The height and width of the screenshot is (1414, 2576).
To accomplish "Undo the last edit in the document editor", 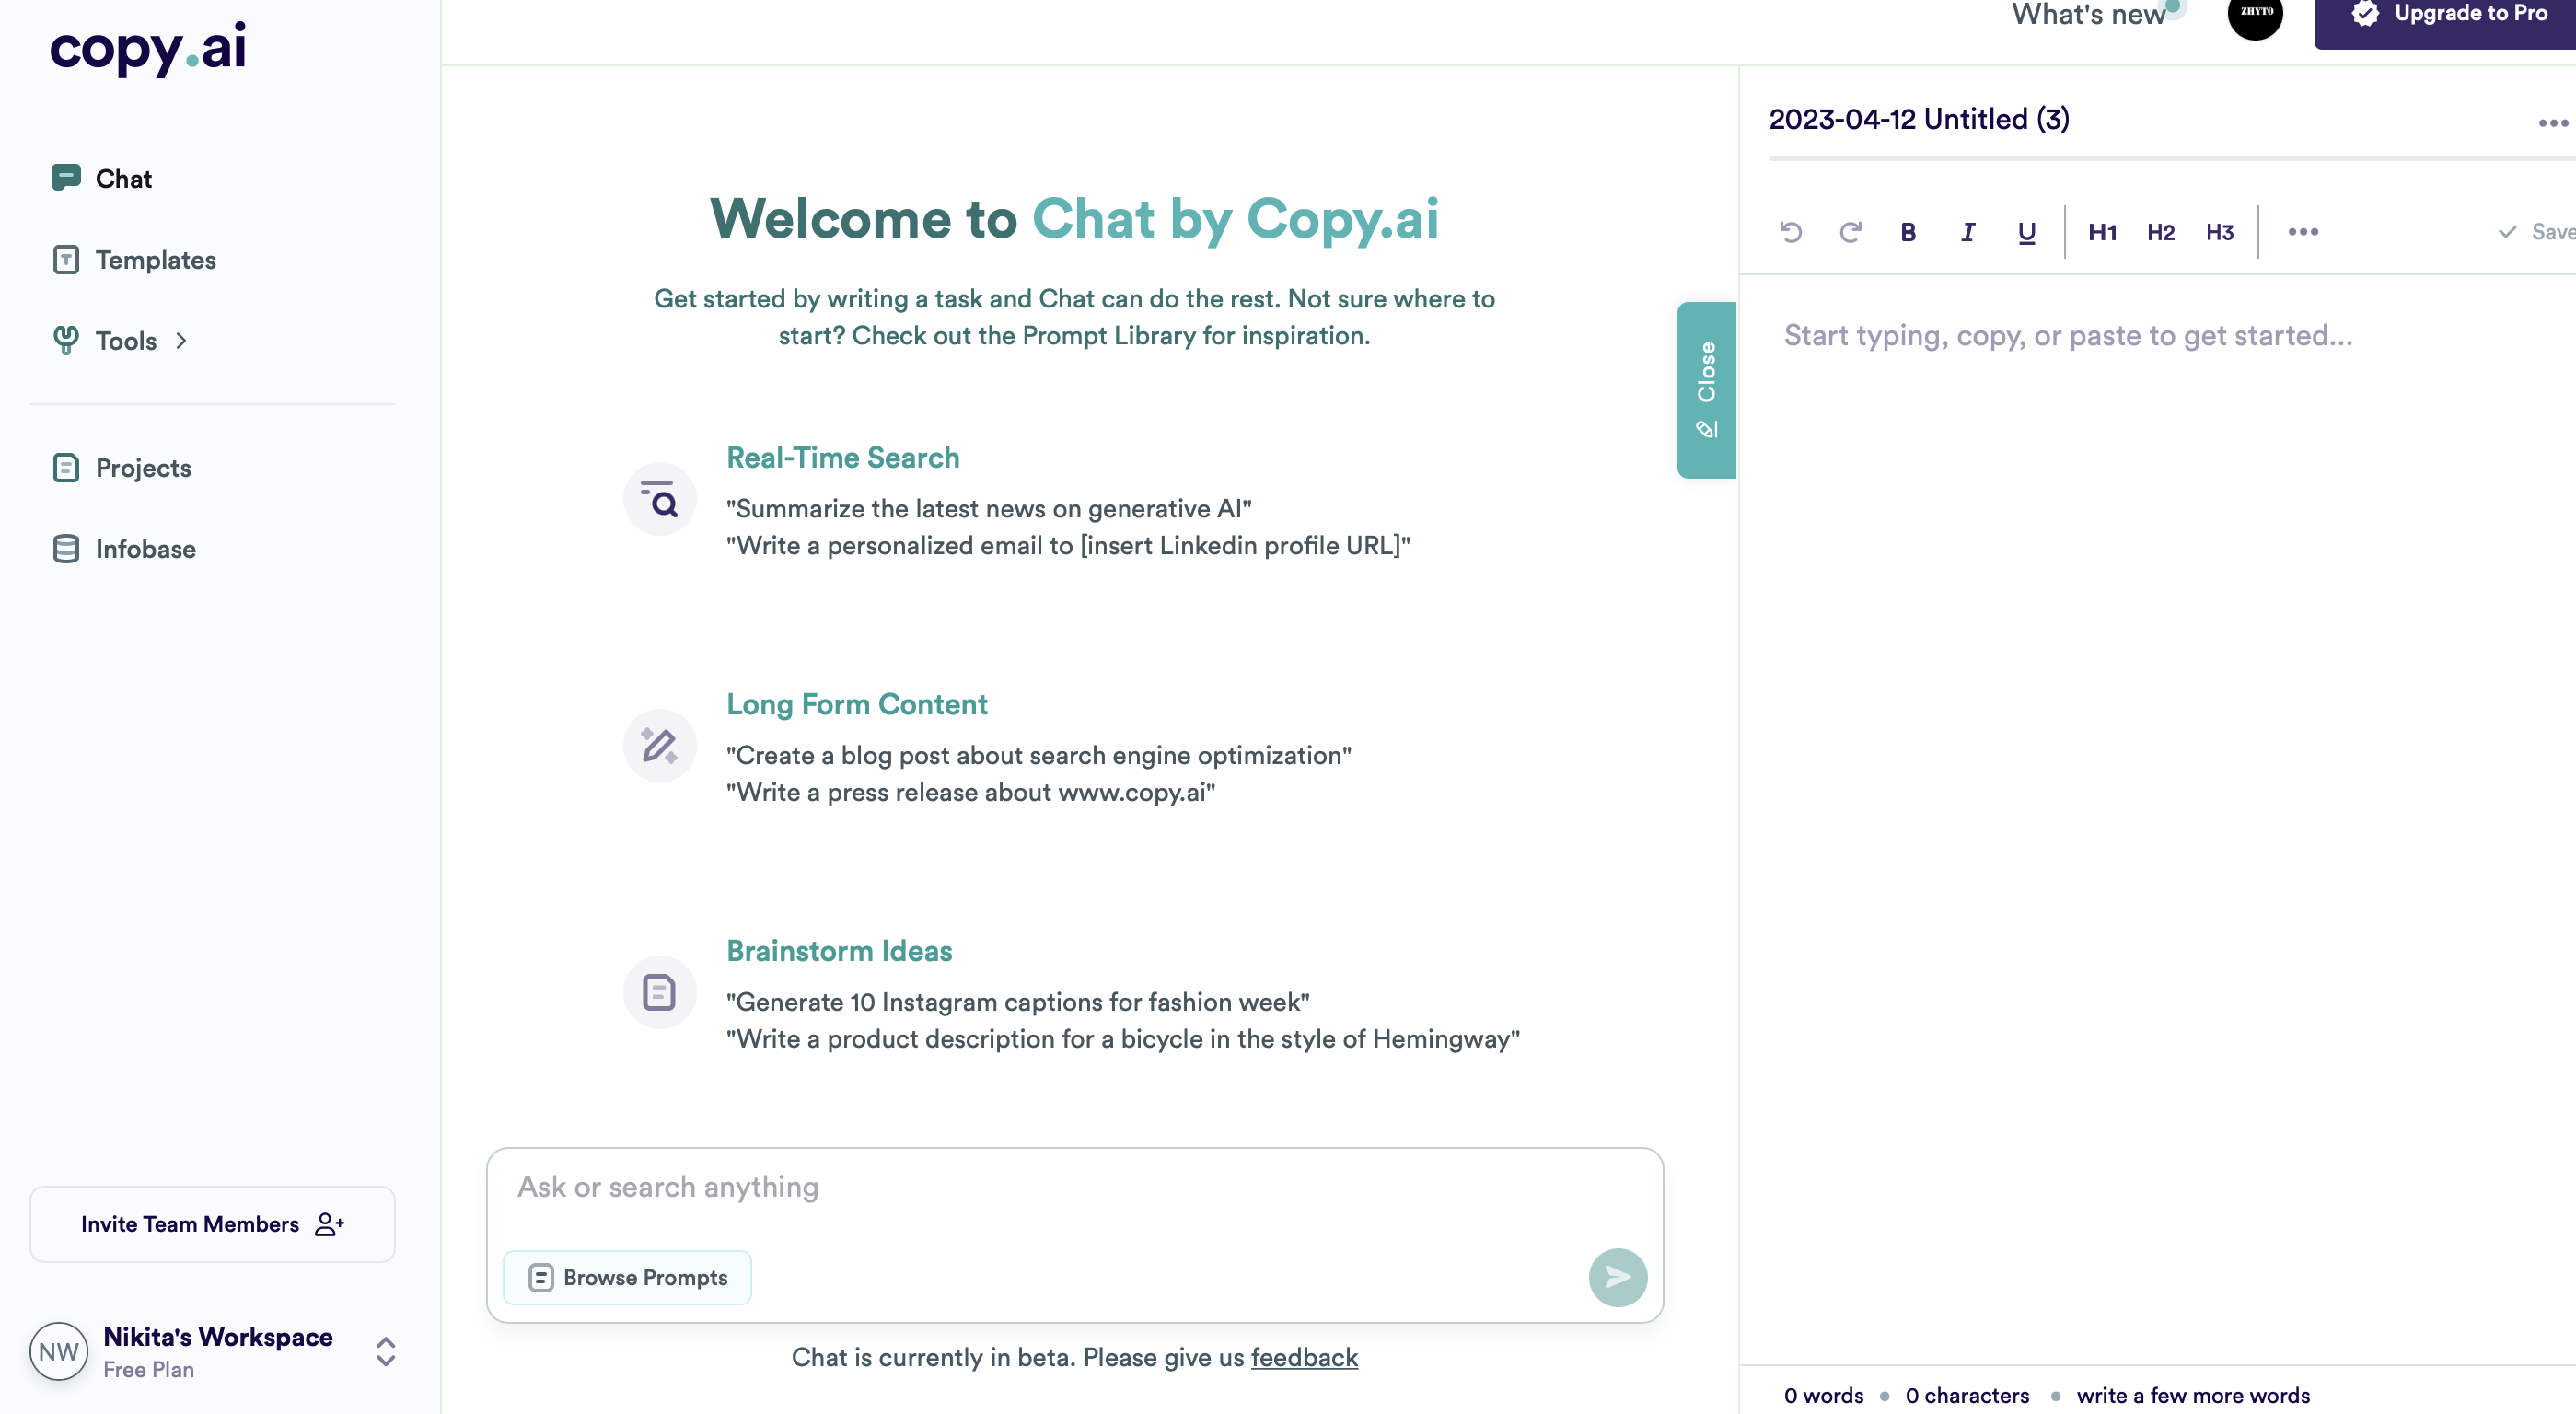I will tap(1791, 232).
